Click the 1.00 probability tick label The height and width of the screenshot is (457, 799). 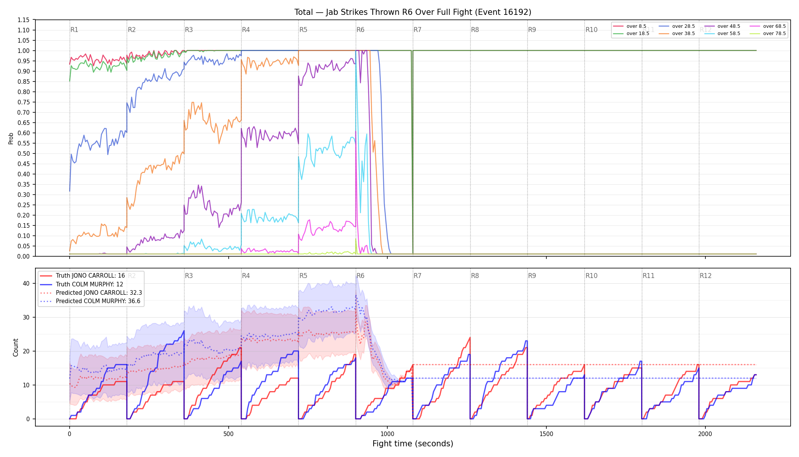[x=24, y=51]
